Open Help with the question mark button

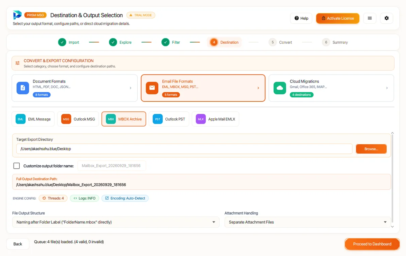[x=301, y=18]
